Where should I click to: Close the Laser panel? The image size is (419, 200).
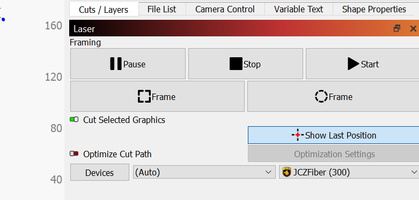tap(413, 28)
